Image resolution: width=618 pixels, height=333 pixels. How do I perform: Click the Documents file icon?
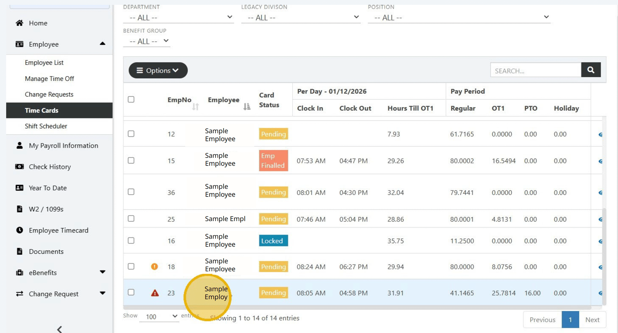tap(20, 251)
